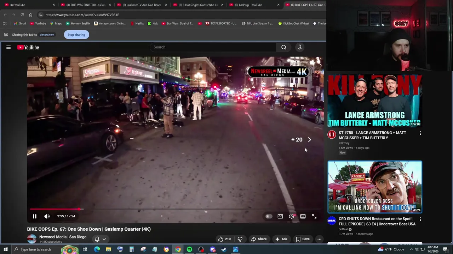Open the Newsreel Media San Diego channel name
The height and width of the screenshot is (254, 453).
click(x=63, y=237)
